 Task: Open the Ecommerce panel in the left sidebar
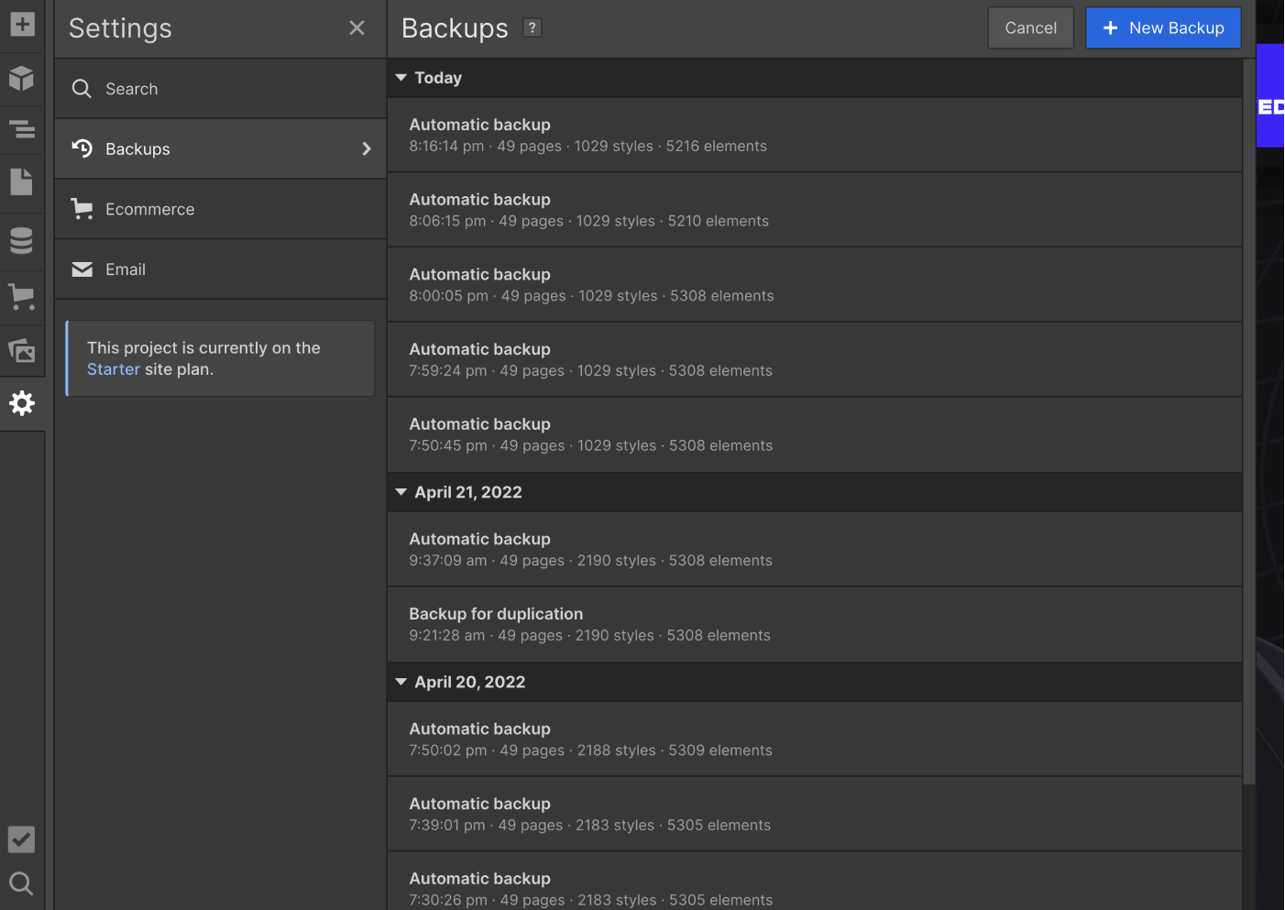point(21,297)
